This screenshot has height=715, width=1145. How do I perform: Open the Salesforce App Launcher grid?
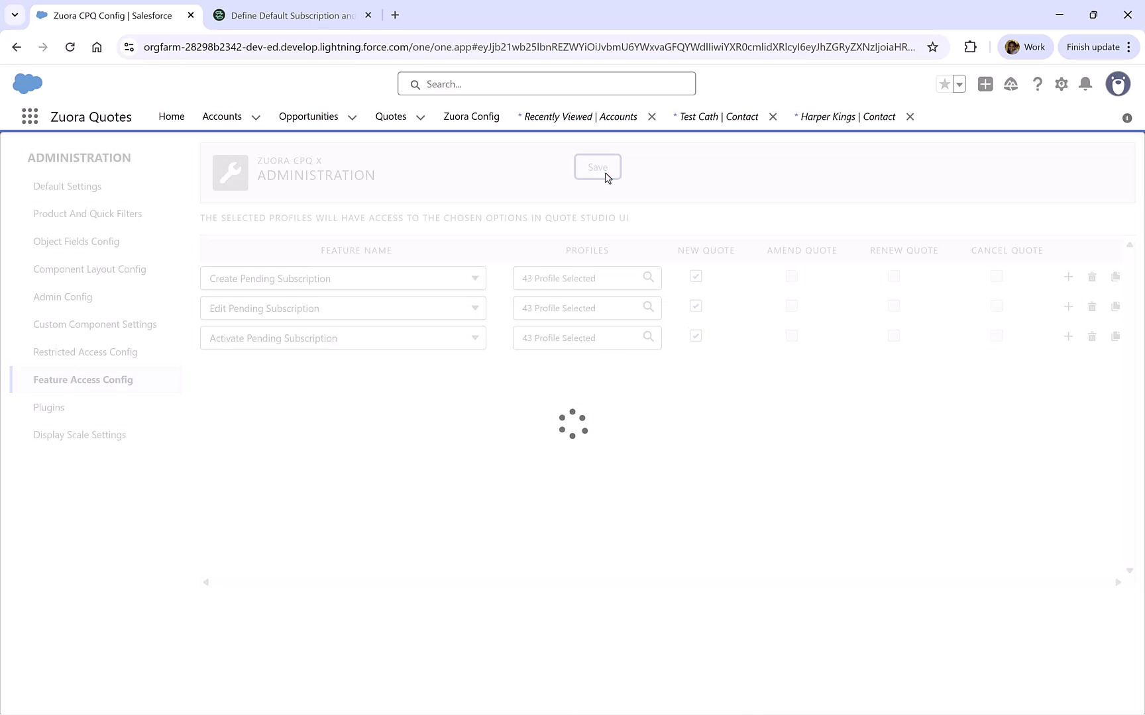[30, 116]
